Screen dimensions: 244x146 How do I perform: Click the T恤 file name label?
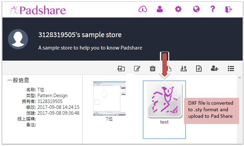click(109, 119)
